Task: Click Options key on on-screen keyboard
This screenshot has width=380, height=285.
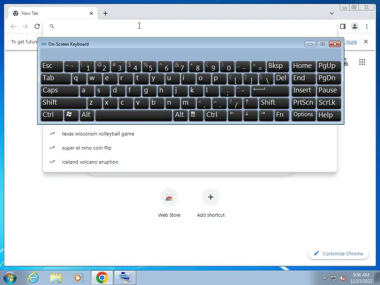Action: [304, 115]
